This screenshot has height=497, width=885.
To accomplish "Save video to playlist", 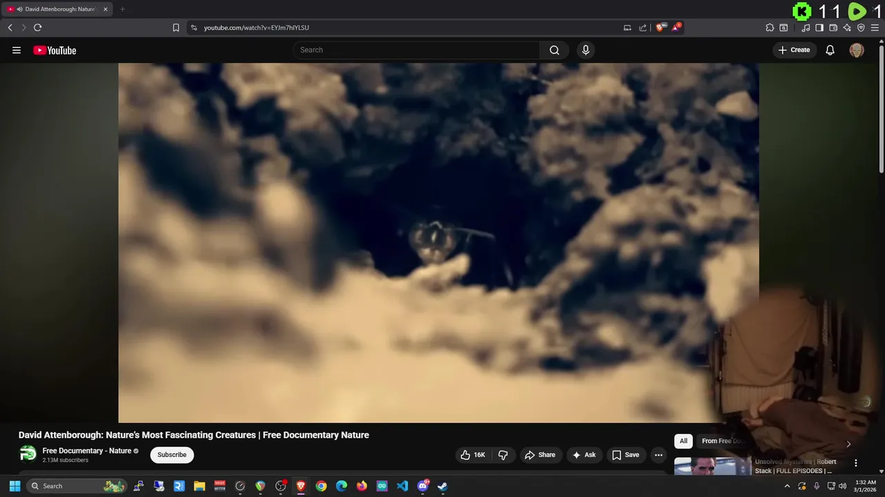I will click(626, 455).
